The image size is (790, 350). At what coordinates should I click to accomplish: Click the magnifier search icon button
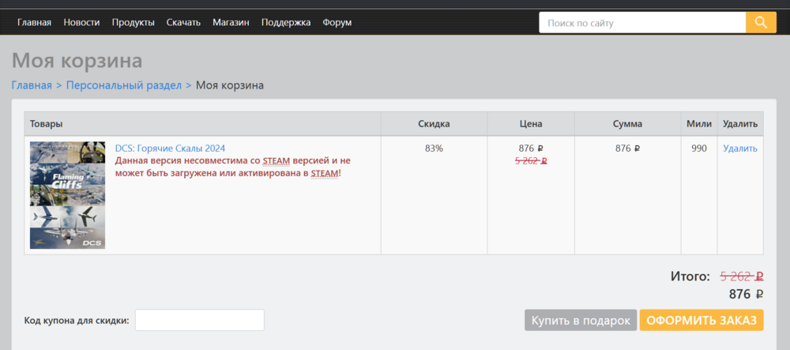761,23
